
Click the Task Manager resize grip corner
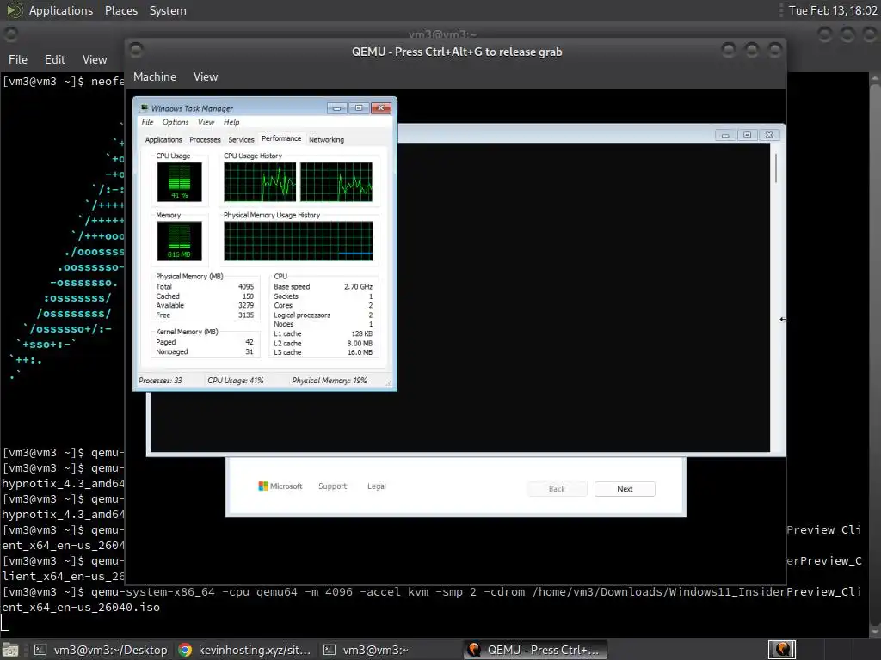[x=389, y=382]
